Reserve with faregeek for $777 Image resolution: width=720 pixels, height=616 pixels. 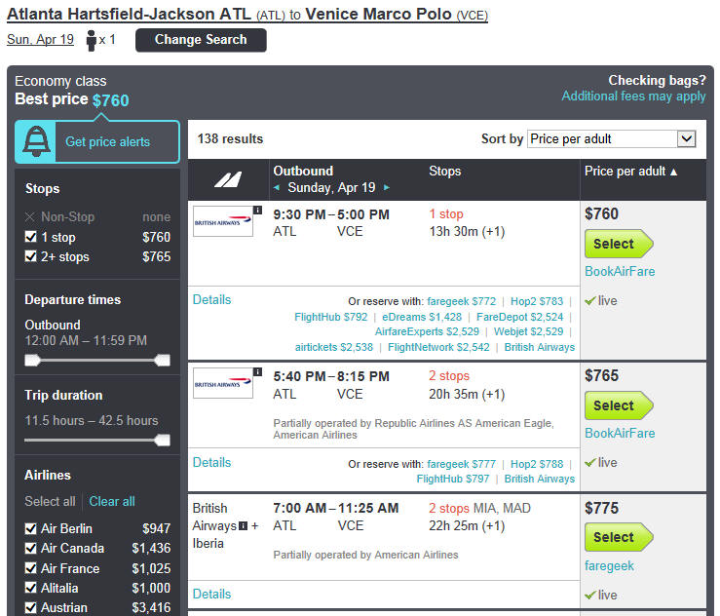tap(462, 464)
